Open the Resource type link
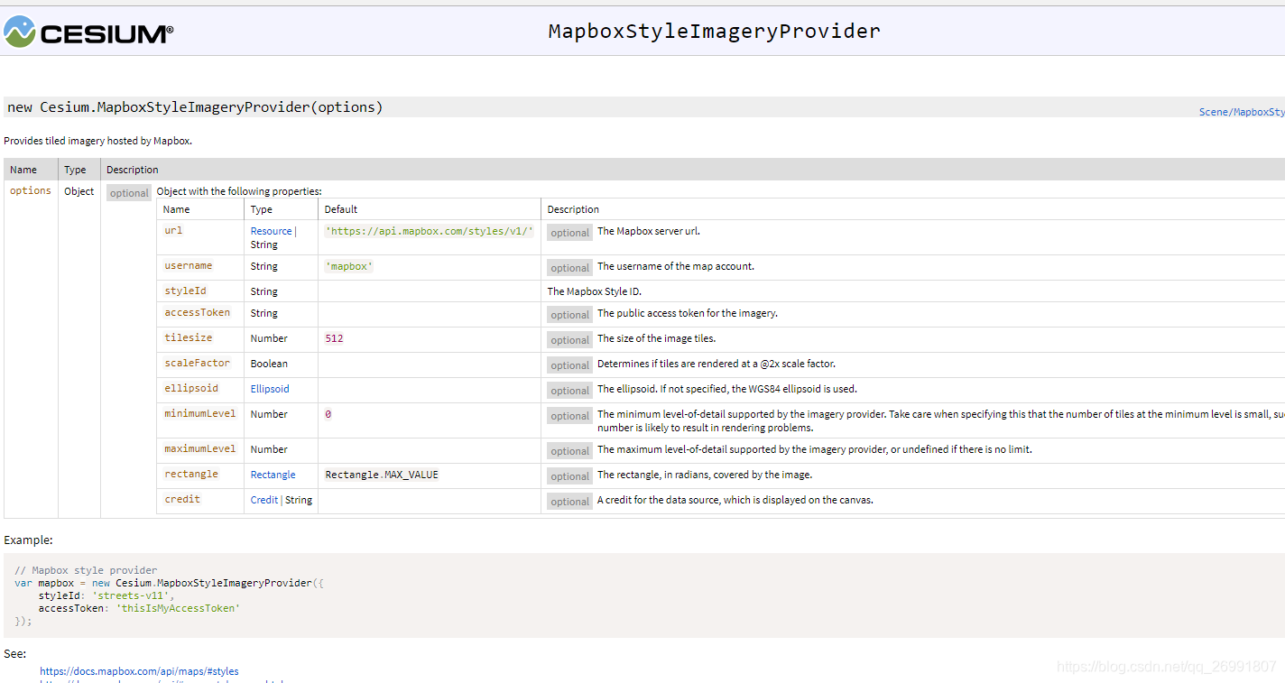This screenshot has width=1285, height=683. (x=271, y=231)
